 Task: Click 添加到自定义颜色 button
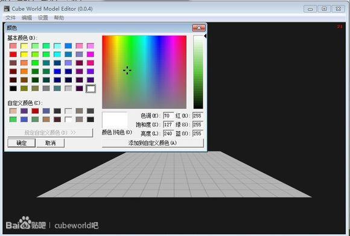153,143
